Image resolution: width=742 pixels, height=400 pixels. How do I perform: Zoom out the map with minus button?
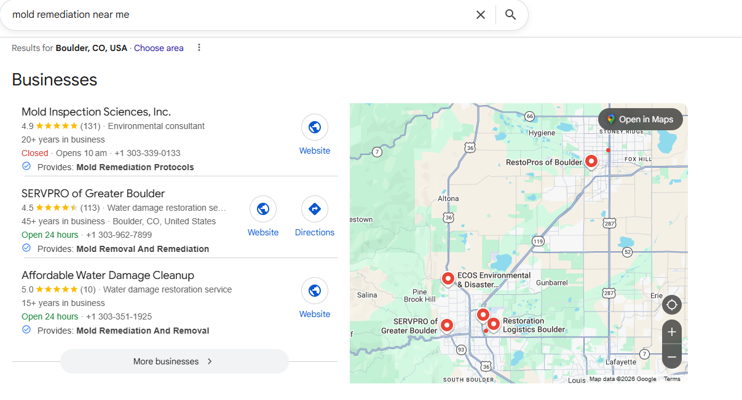click(x=672, y=356)
